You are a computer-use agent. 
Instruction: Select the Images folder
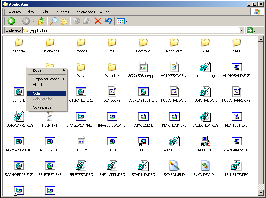(x=81, y=42)
